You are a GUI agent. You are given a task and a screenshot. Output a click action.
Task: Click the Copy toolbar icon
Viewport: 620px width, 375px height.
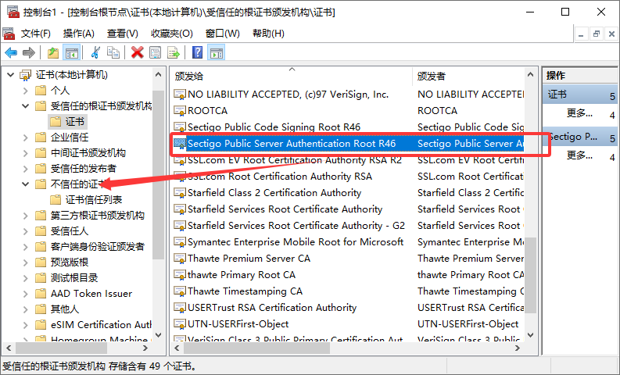point(113,52)
